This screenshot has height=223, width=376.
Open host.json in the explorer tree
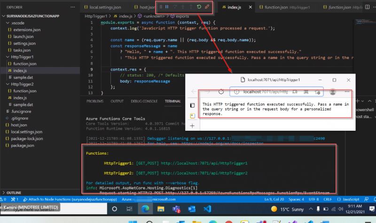tap(19, 125)
